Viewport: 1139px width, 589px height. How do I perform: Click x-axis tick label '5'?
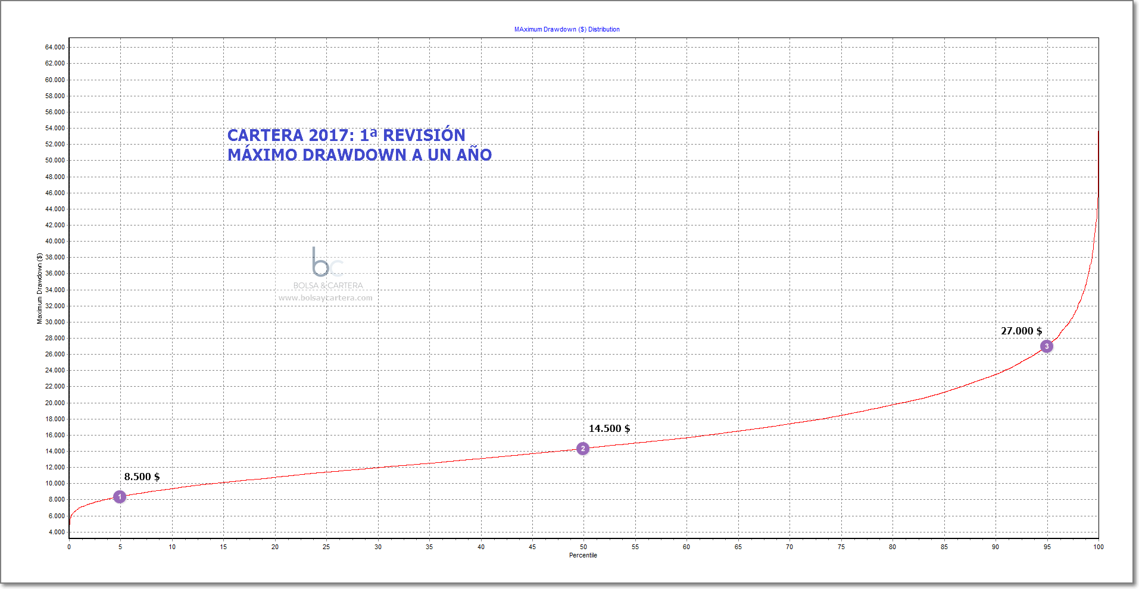coord(120,547)
